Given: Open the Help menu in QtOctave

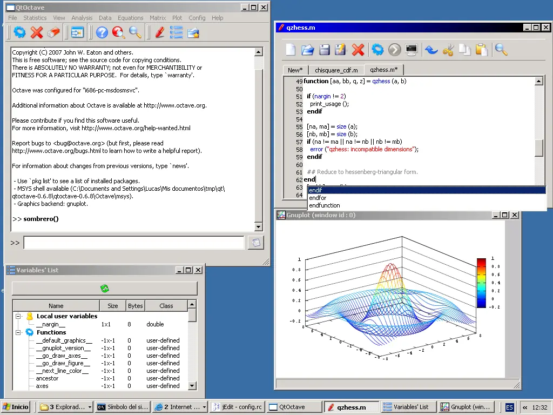Looking at the screenshot, I should point(217,18).
